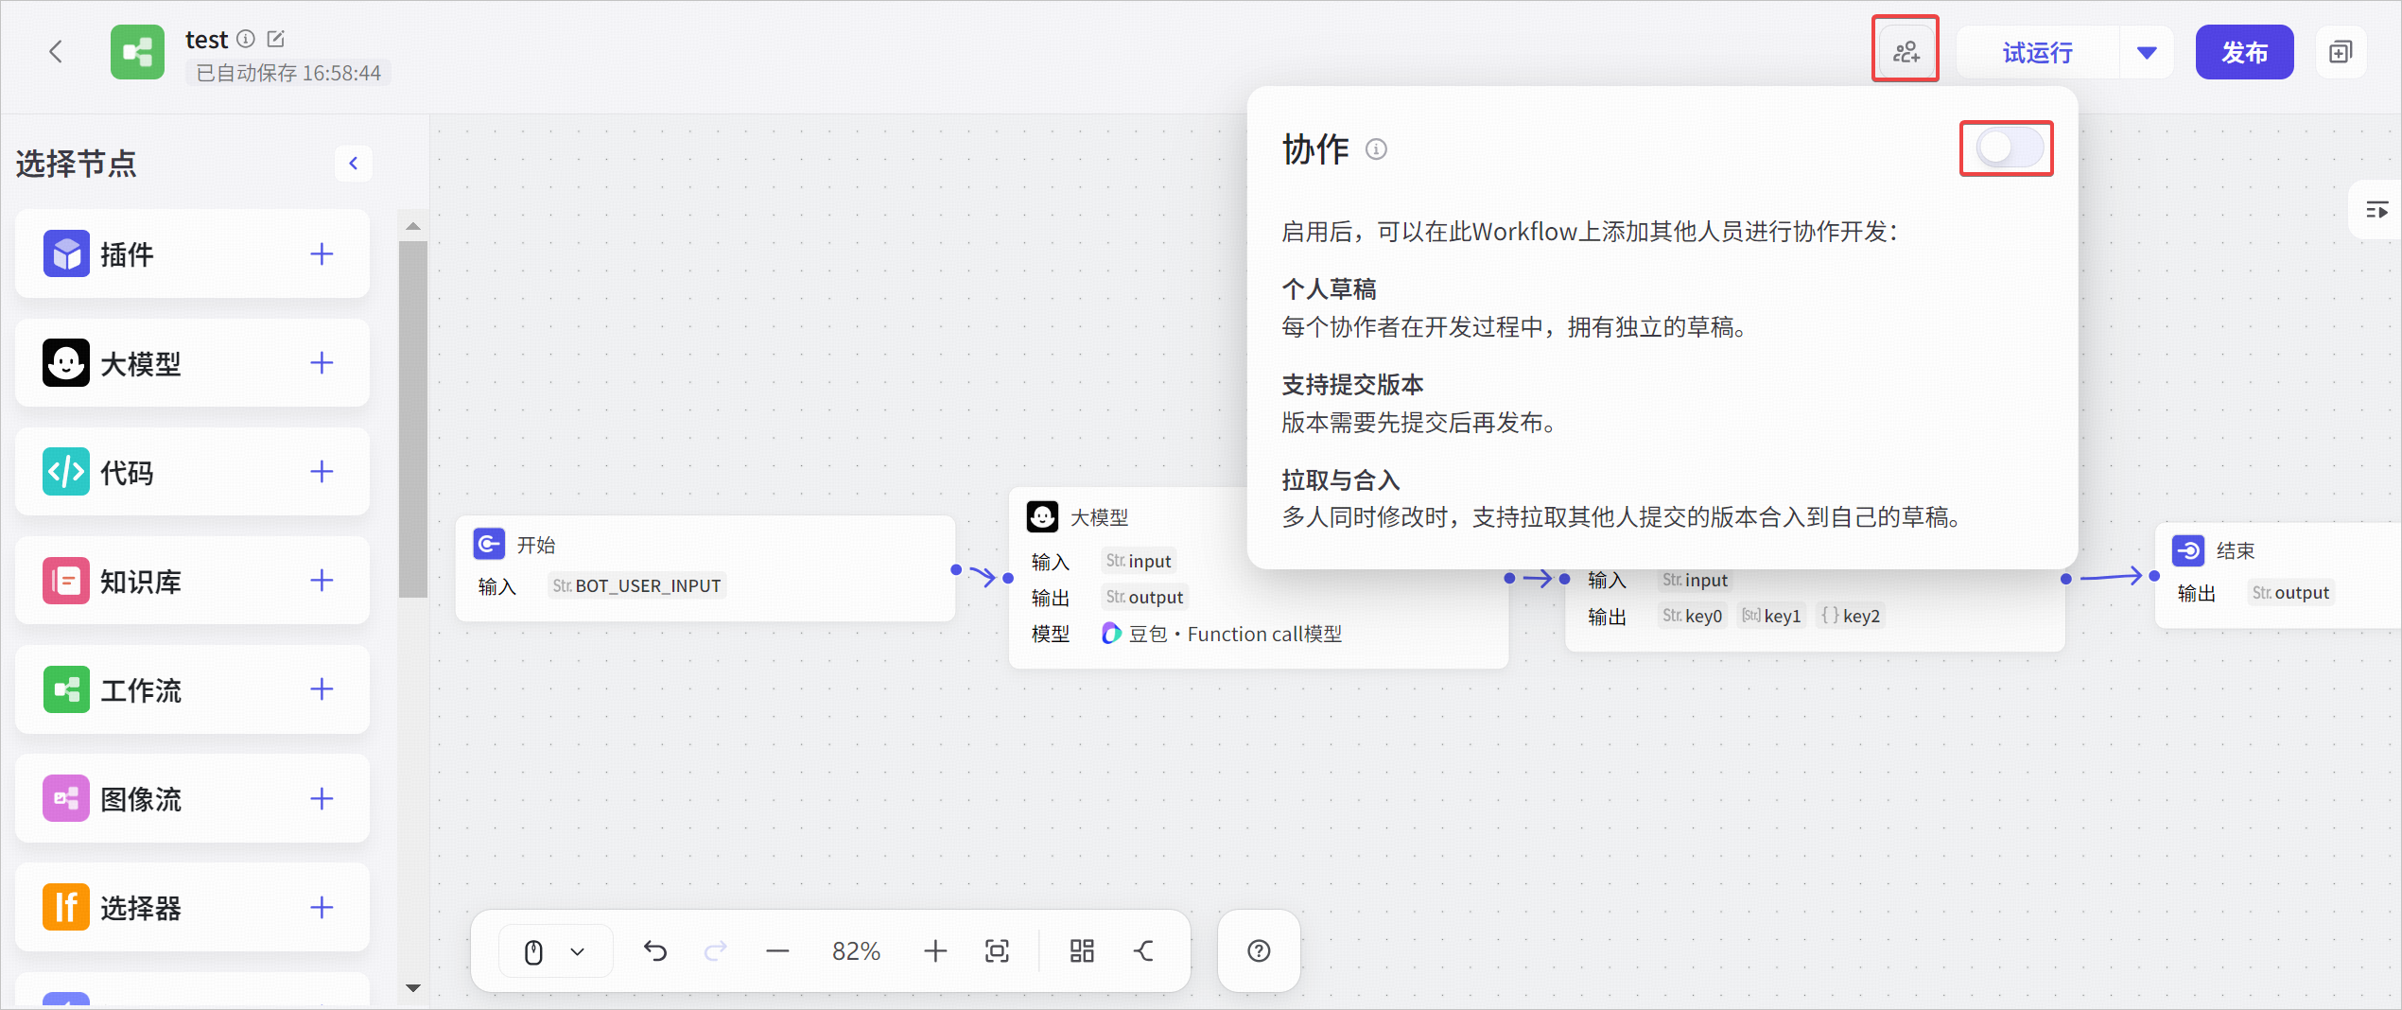
Task: Click the 拉取与合入 heading in popup
Action: pos(1341,480)
